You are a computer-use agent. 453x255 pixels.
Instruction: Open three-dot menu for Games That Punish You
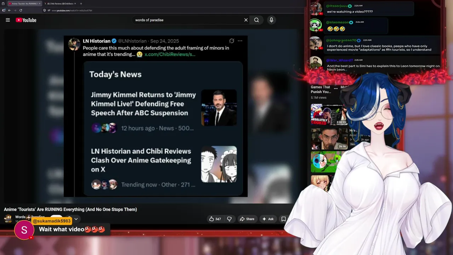336,89
